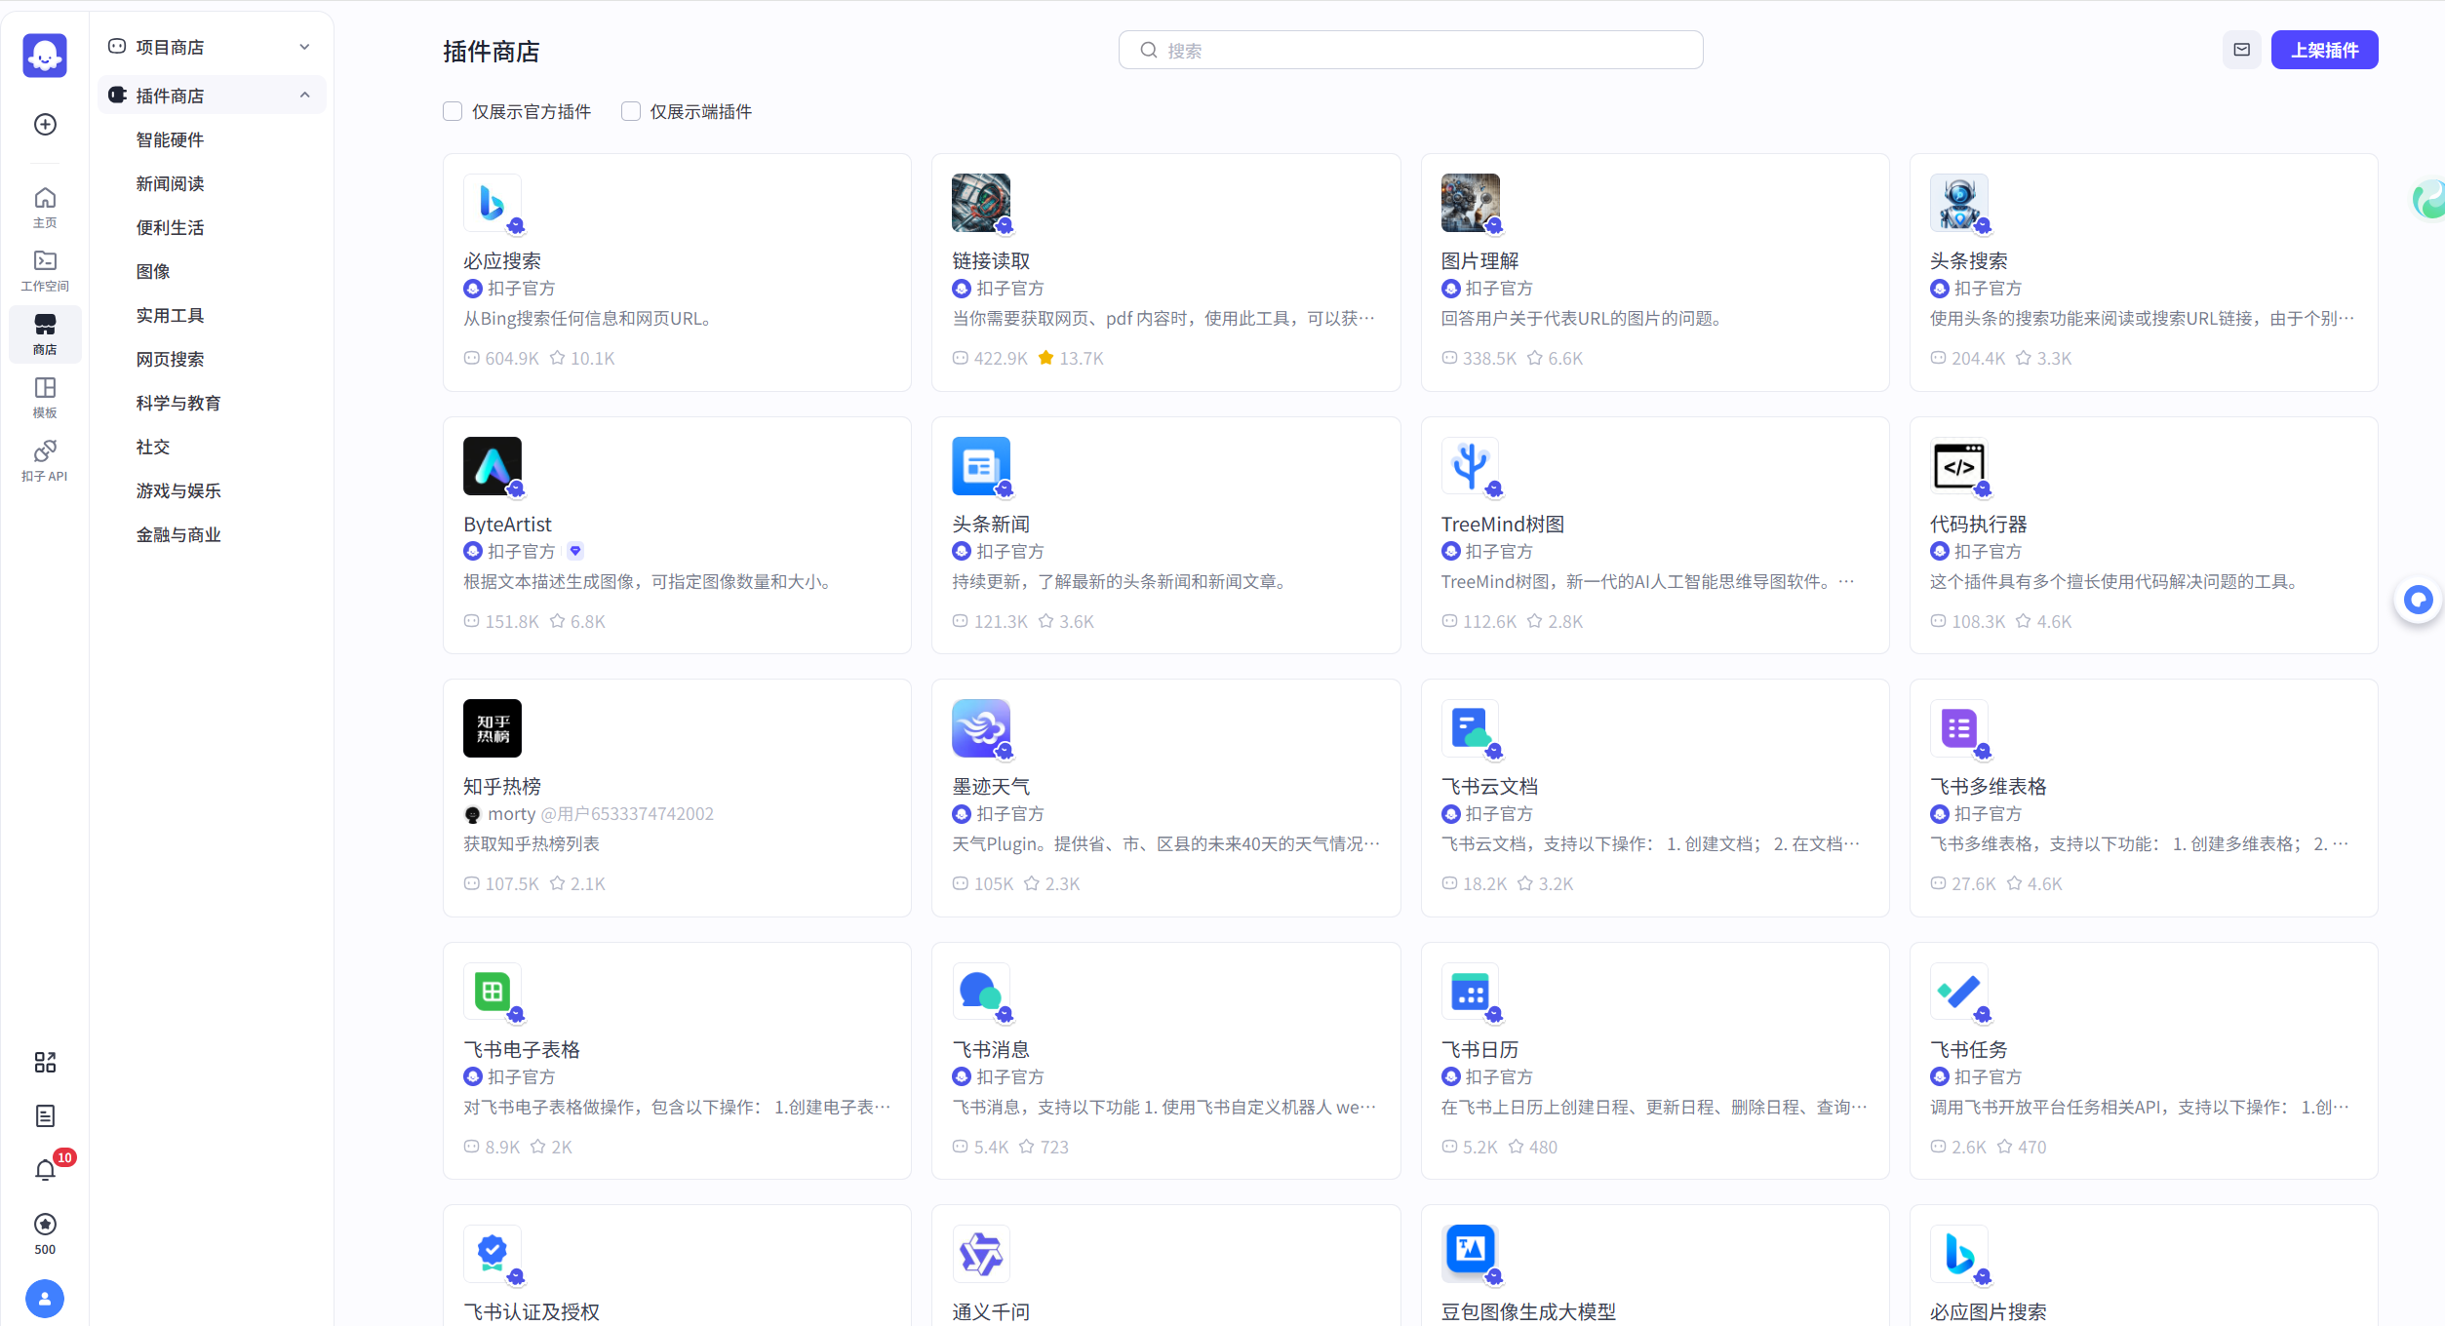2445x1326 pixels.
Task: Open the ByteArtist plugin title
Action: 507,524
